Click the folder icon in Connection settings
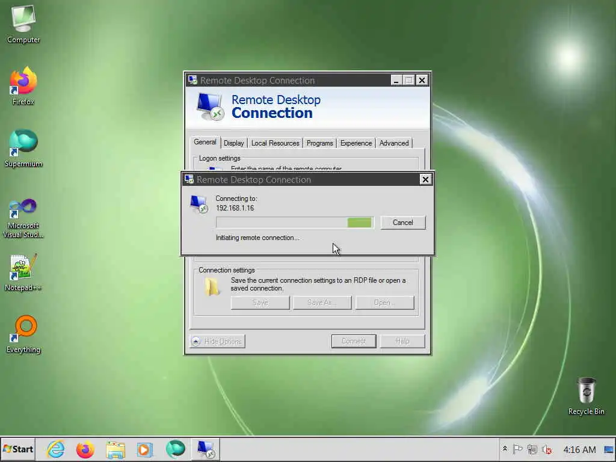Screen dimensions: 616x462 click(212, 287)
